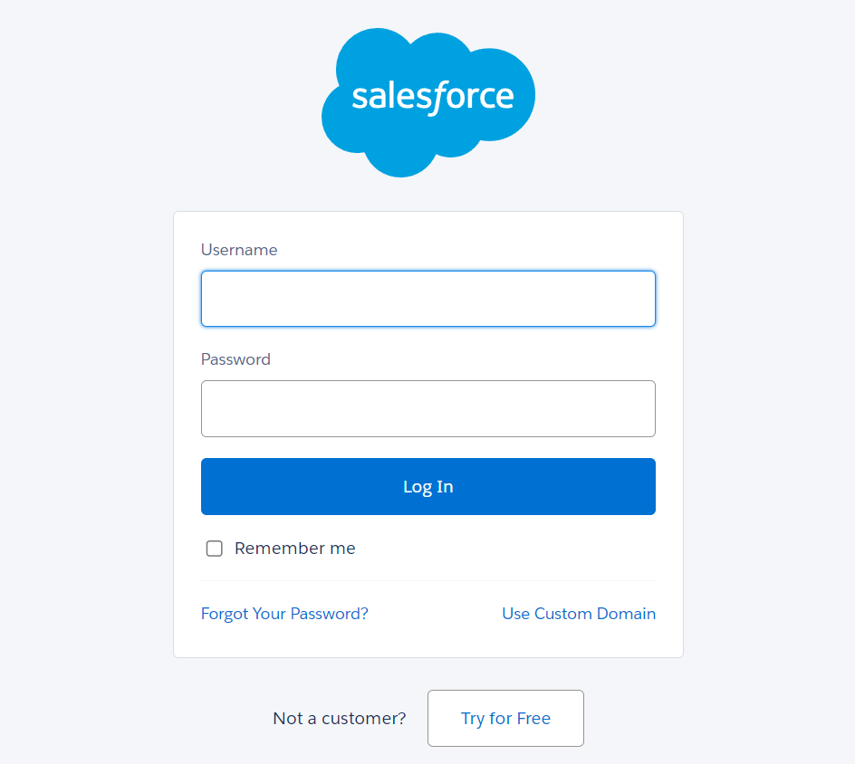
Task: Click the Password label
Action: point(235,359)
